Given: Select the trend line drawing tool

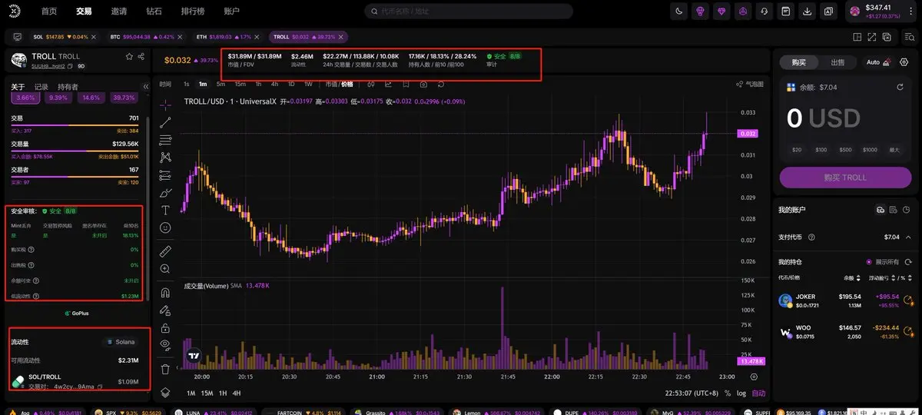Looking at the screenshot, I should tap(165, 121).
